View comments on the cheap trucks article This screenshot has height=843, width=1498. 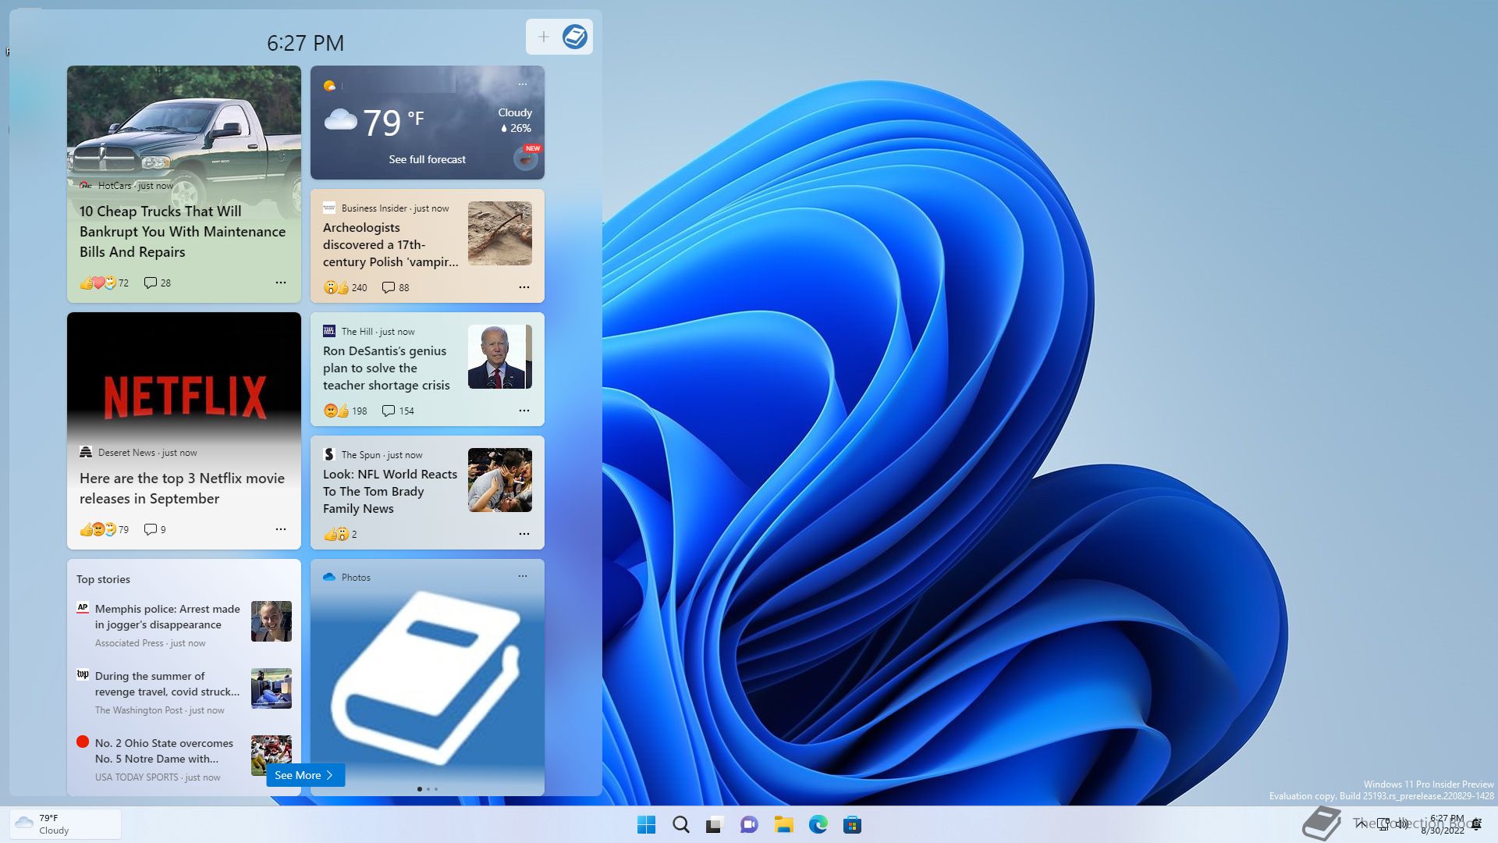158,283
